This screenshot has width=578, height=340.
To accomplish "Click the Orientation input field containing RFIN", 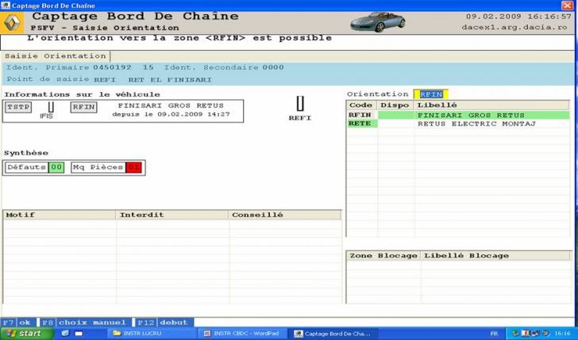I will coord(430,94).
